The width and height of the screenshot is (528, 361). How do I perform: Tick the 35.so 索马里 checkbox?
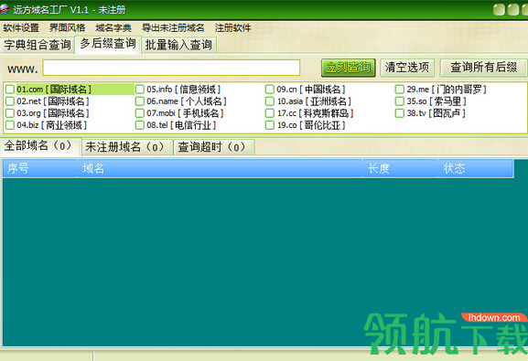click(400, 101)
